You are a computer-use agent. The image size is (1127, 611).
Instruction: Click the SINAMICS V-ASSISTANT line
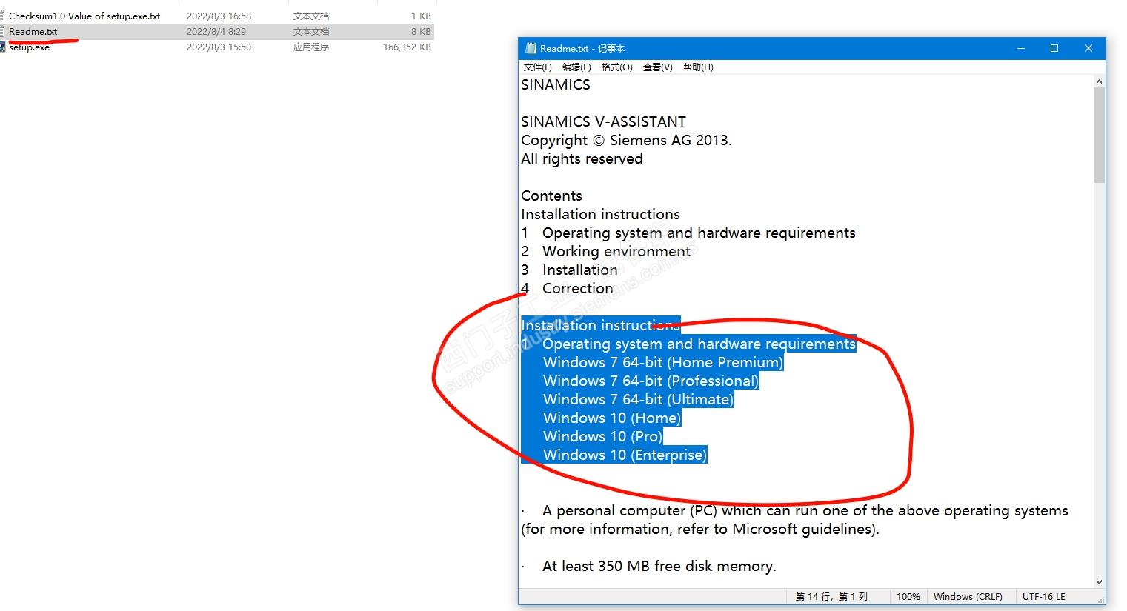(603, 121)
